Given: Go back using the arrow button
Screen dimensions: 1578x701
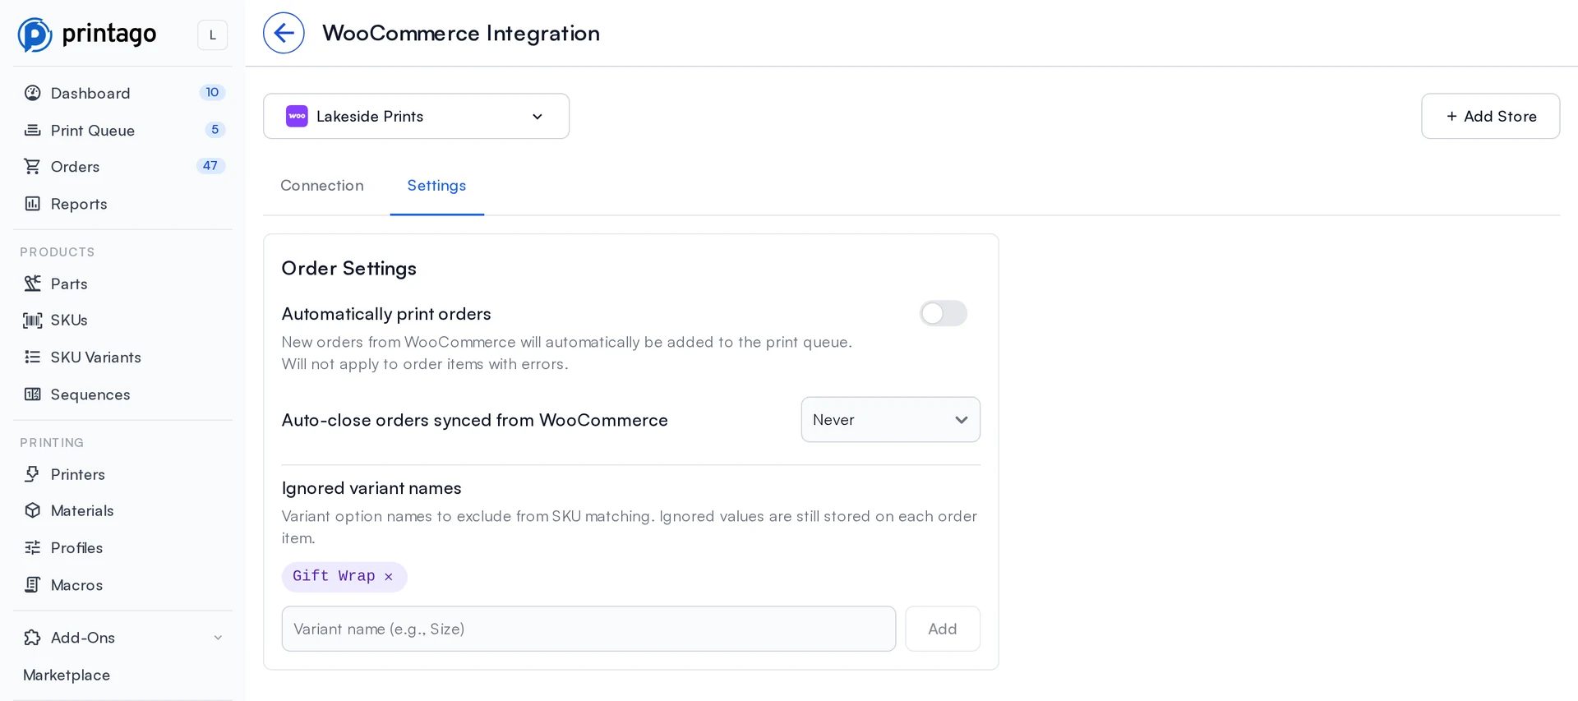Looking at the screenshot, I should pyautogui.click(x=284, y=33).
